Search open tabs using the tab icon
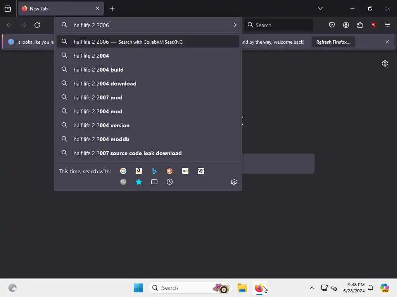 coord(154,182)
